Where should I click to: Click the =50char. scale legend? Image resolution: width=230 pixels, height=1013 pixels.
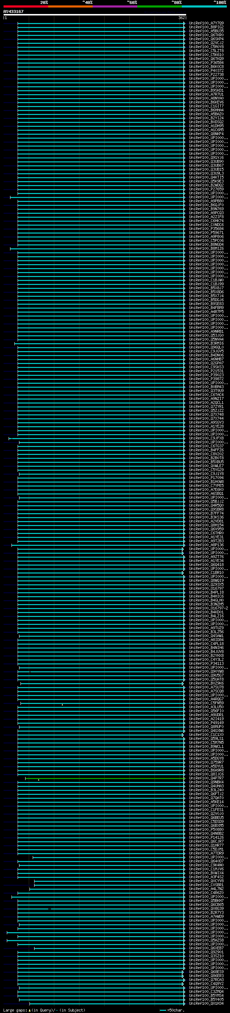click(172, 1010)
